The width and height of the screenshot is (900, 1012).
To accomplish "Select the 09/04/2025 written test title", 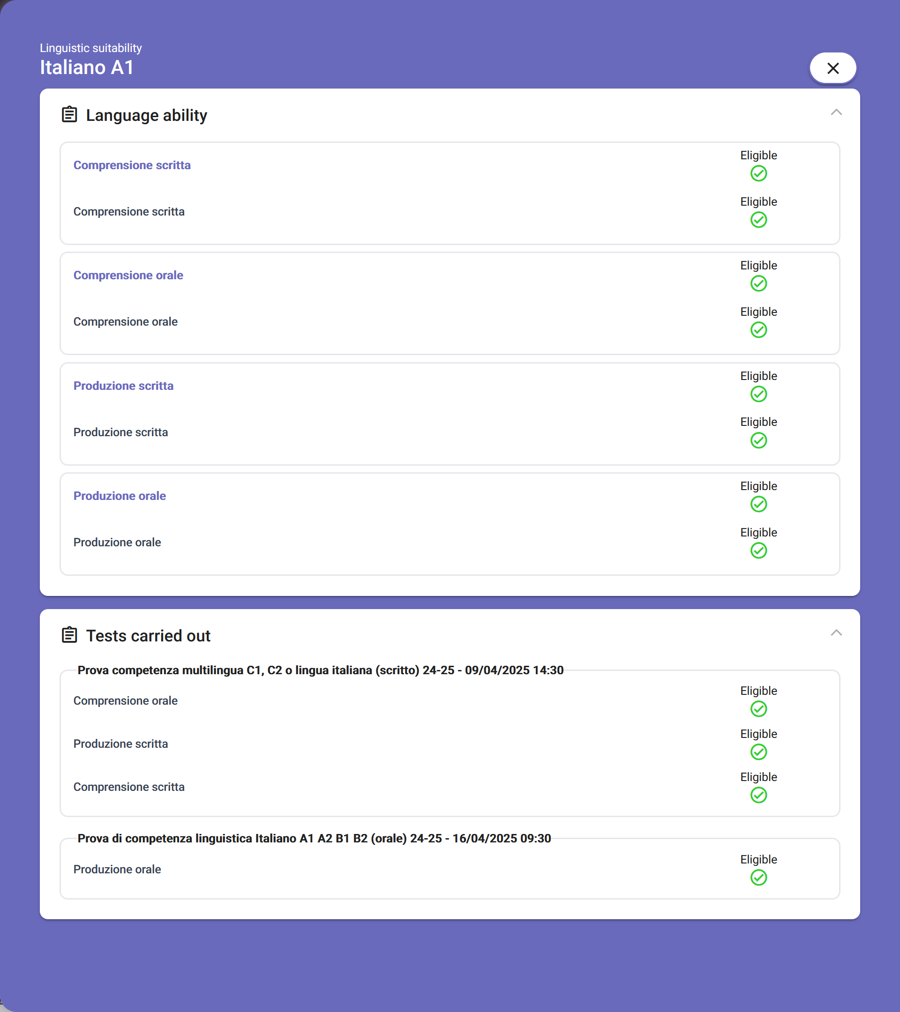I will click(x=321, y=670).
